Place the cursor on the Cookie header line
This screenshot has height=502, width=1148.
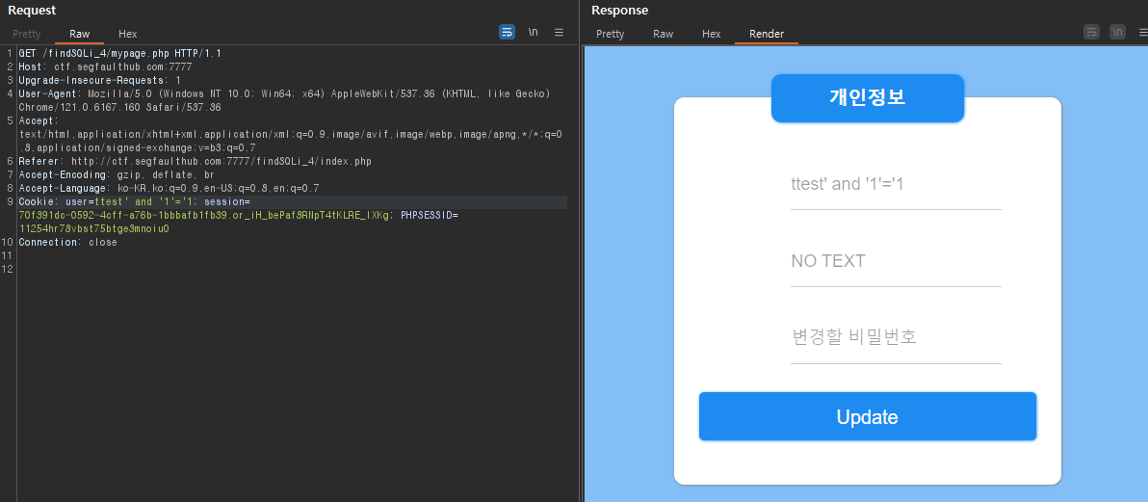tap(293, 201)
